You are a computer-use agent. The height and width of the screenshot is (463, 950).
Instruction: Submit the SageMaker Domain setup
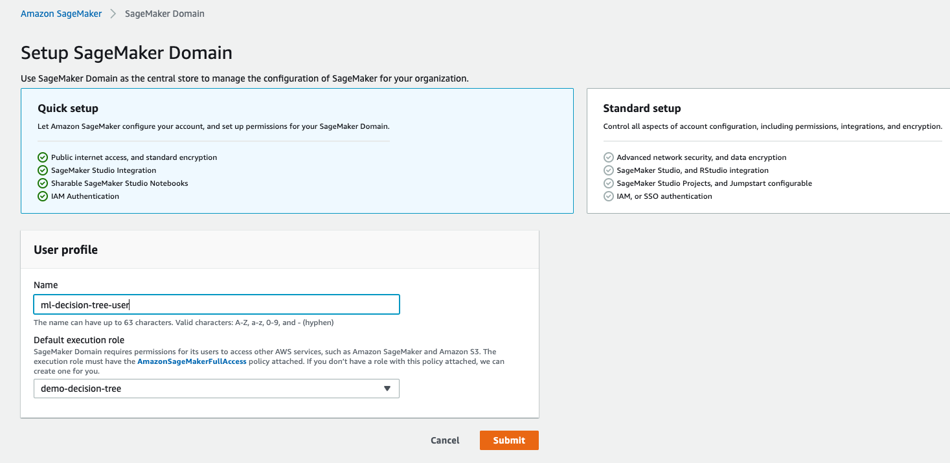click(x=509, y=440)
